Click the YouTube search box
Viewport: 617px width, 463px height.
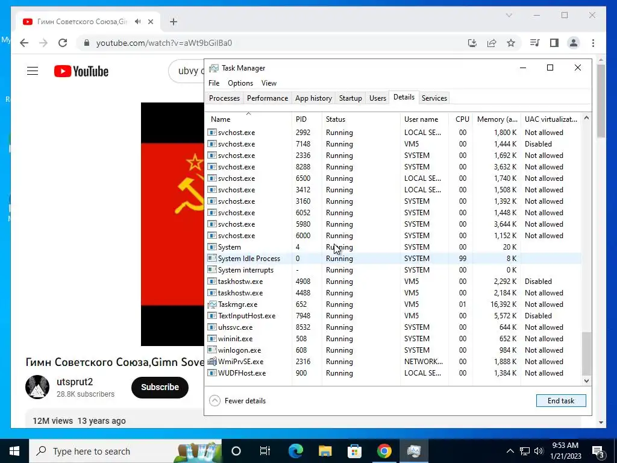click(187, 71)
